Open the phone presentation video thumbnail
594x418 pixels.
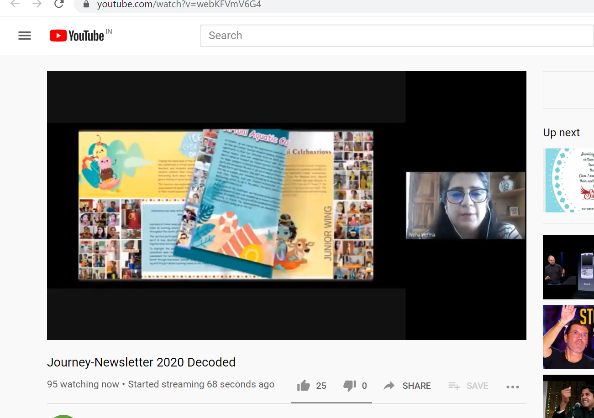568,267
